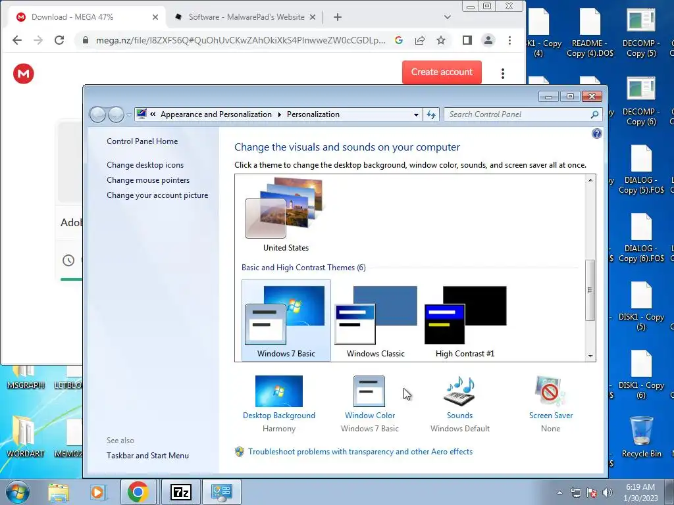Open Control Panel Home link
This screenshot has height=505, width=674.
tap(142, 141)
